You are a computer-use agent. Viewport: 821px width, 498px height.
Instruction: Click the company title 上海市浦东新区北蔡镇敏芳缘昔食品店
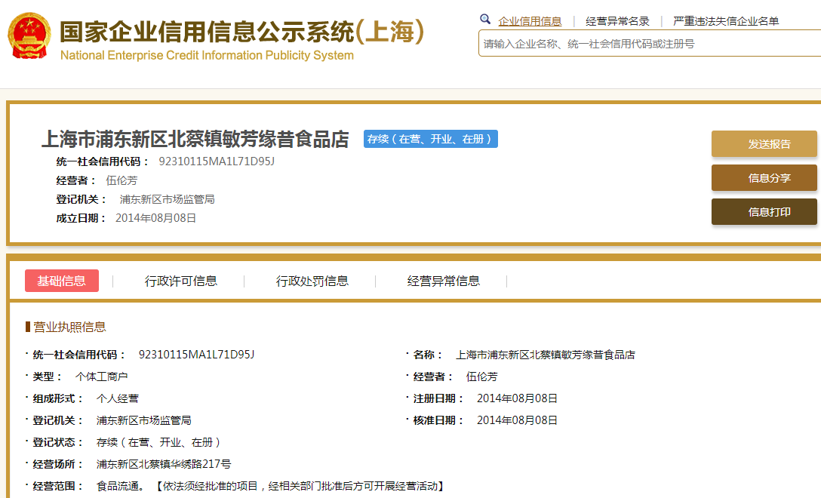point(195,140)
